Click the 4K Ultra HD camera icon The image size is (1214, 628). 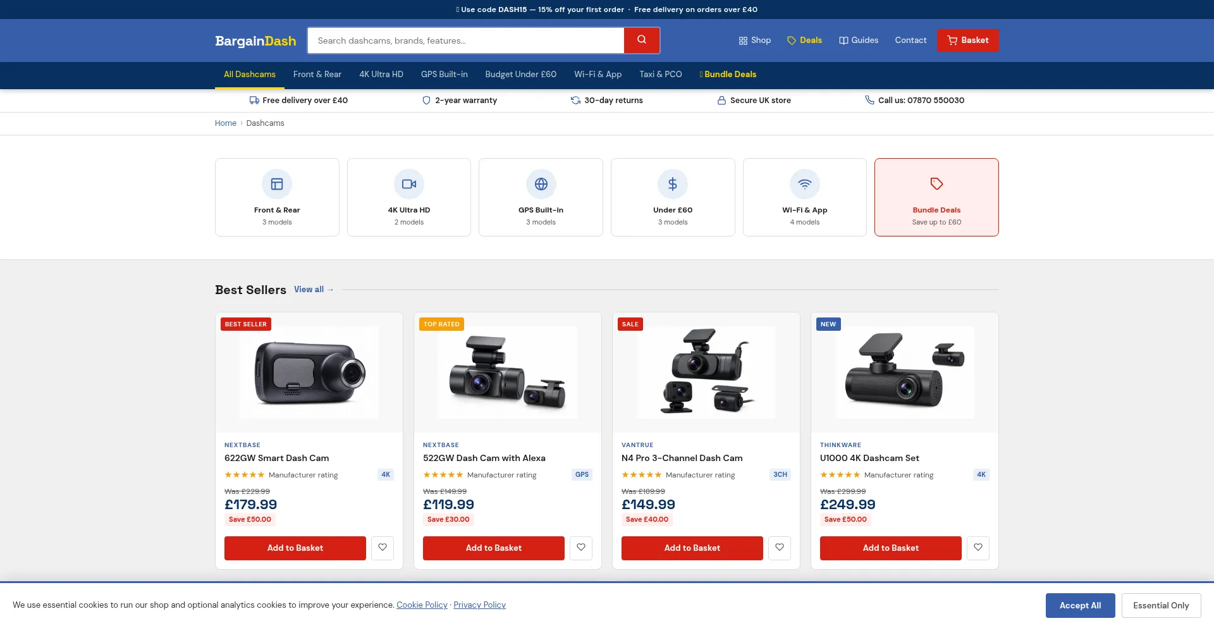409,184
